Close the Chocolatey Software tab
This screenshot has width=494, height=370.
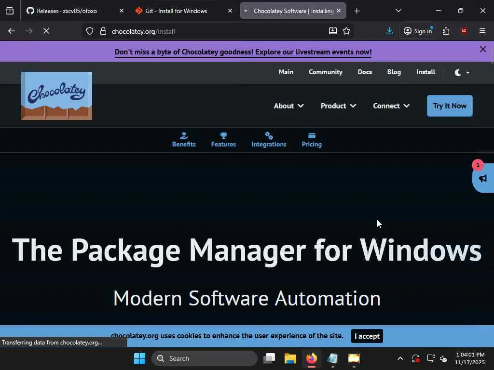point(339,11)
